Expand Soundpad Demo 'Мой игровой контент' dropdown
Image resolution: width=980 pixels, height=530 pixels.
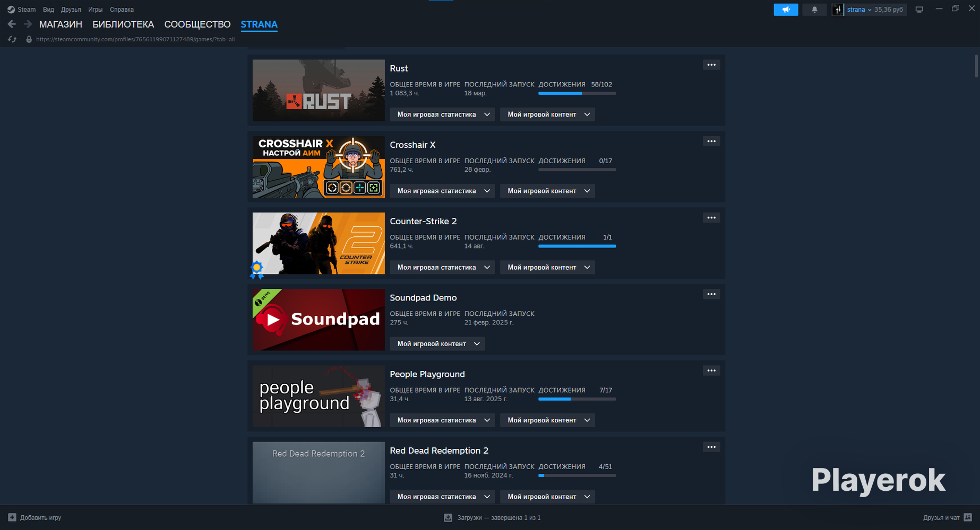pos(437,344)
